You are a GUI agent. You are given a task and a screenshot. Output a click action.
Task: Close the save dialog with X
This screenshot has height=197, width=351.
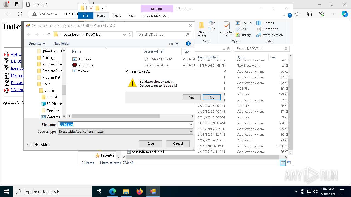tap(191, 25)
